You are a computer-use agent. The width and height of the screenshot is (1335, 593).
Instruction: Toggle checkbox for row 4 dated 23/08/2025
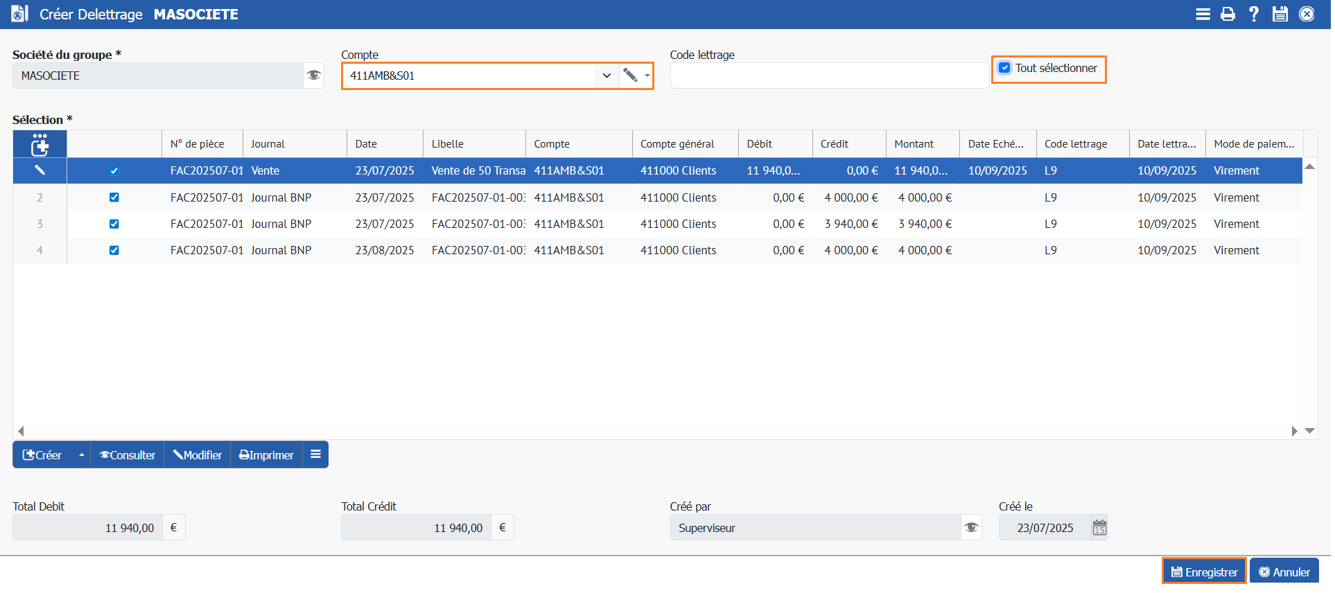click(x=114, y=250)
